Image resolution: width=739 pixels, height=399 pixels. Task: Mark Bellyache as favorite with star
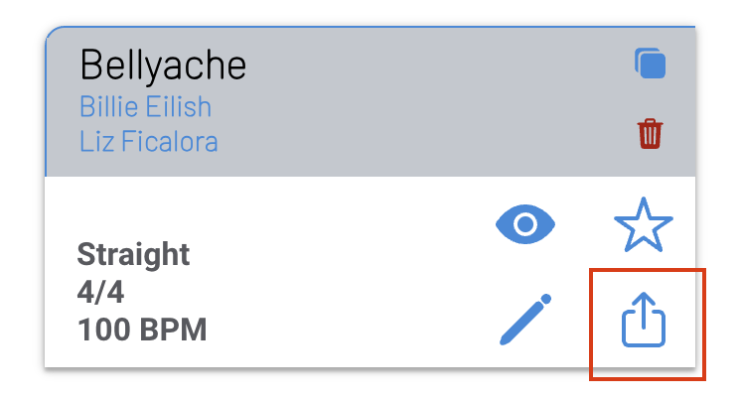click(643, 225)
